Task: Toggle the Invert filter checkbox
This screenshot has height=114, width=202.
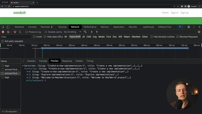Action: click(x=34, y=37)
